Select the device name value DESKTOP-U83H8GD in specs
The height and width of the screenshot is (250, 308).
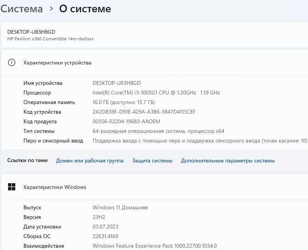pyautogui.click(x=117, y=83)
